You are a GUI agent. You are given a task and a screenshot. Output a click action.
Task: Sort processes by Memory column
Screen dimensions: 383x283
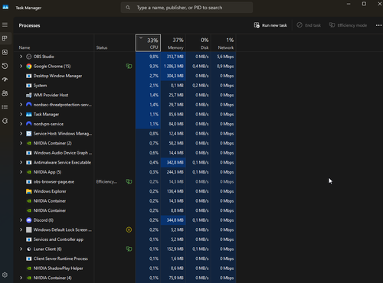point(173,43)
